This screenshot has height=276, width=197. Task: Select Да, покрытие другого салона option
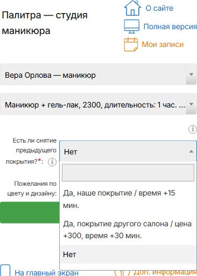click(x=128, y=230)
